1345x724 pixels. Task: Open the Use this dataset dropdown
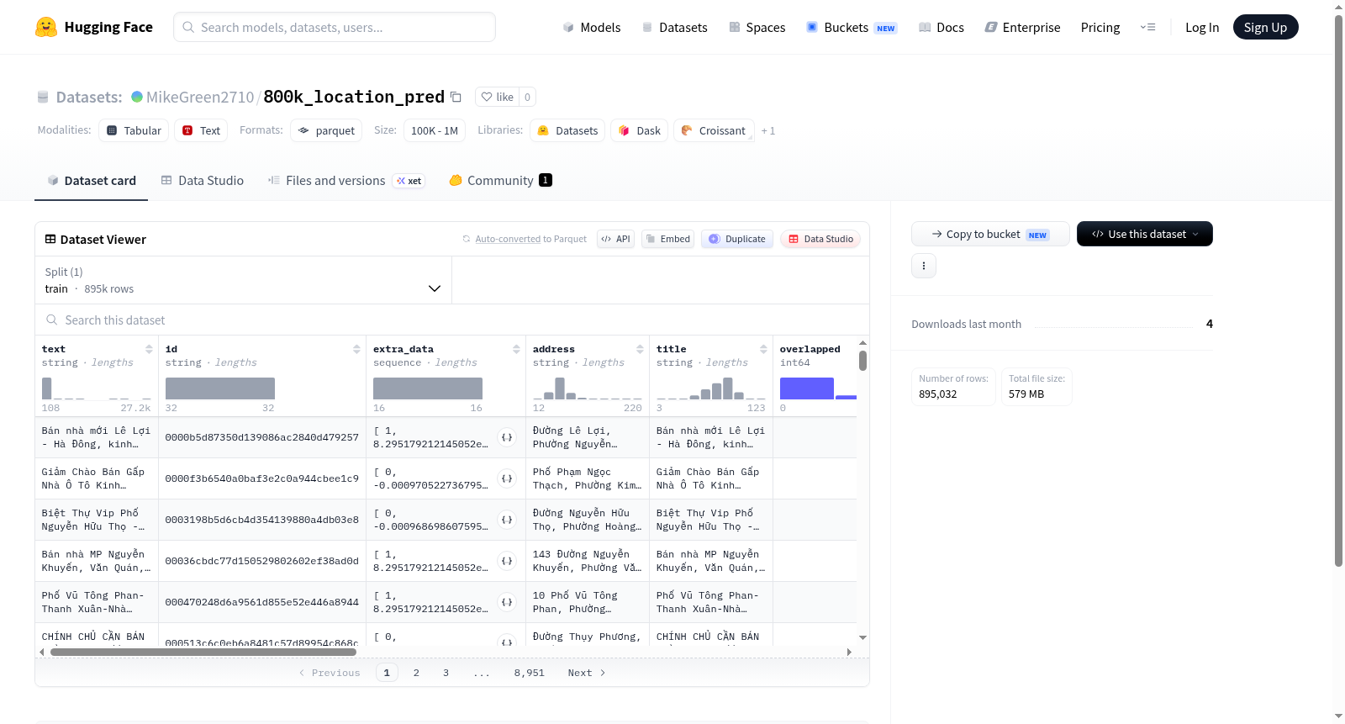coord(1145,234)
